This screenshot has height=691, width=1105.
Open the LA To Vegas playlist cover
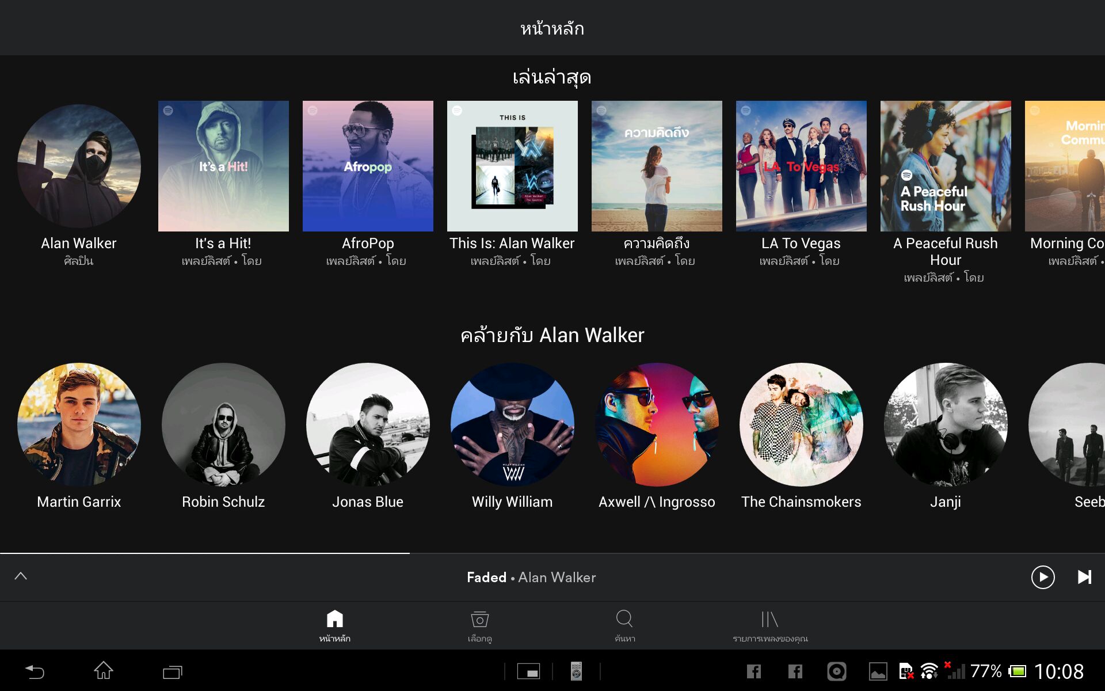[x=801, y=166]
